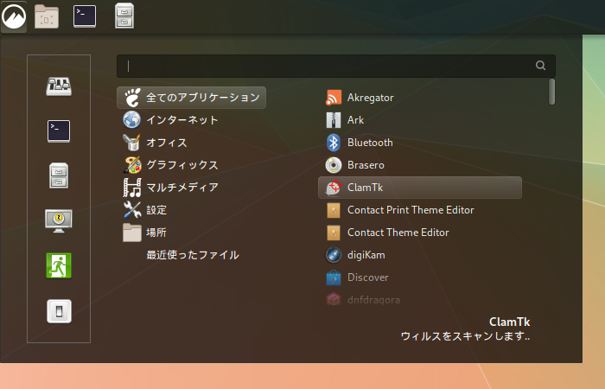The width and height of the screenshot is (605, 389).
Task: Launch Ark from the application list
Action: click(x=420, y=120)
